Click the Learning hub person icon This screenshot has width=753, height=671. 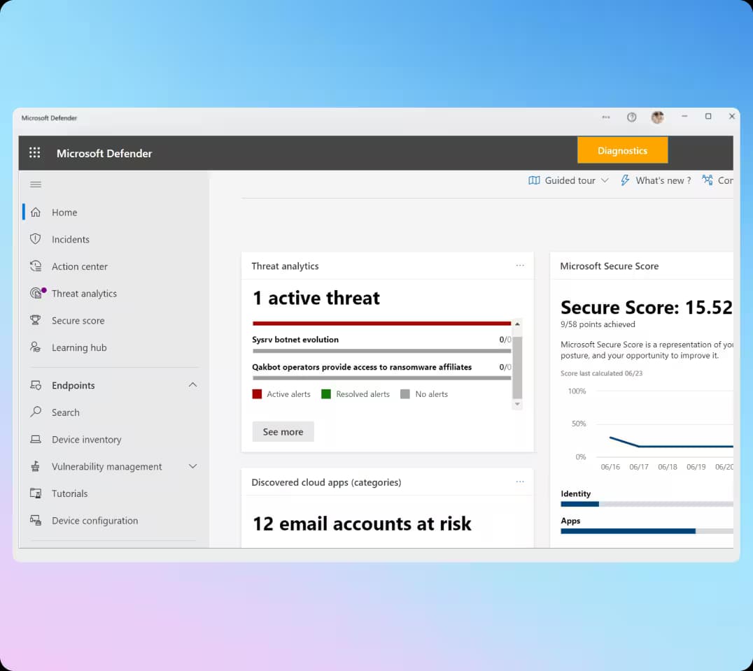[36, 347]
